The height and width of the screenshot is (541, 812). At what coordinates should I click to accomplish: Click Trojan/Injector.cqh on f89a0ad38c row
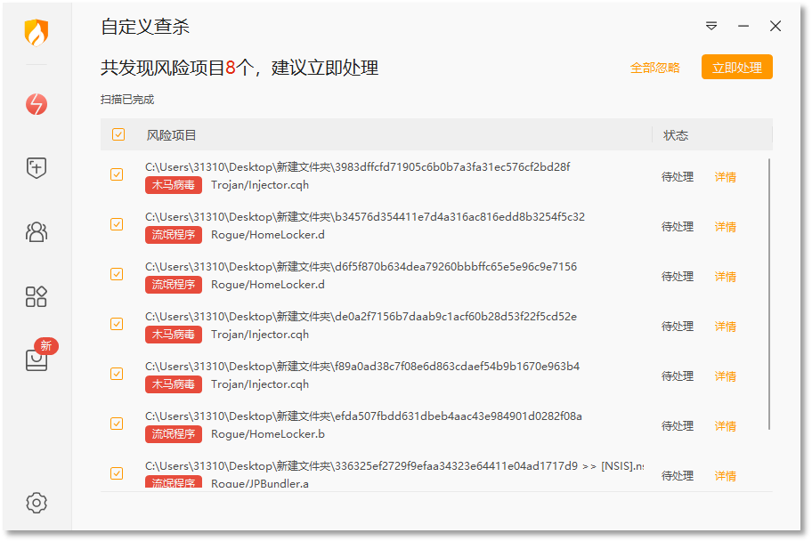tap(260, 384)
